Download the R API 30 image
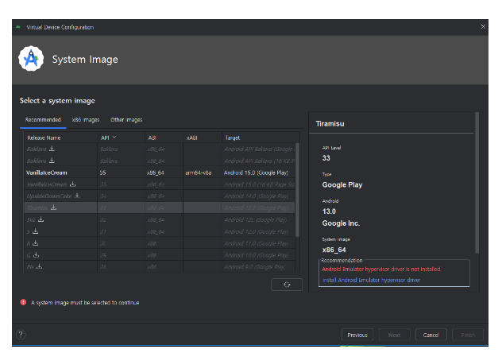 (36, 243)
